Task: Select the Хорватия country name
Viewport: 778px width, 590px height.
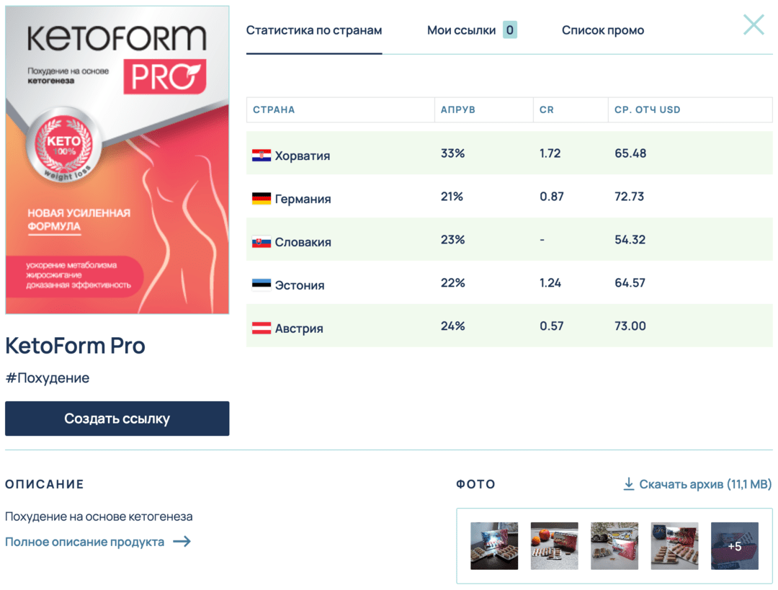Action: coord(303,156)
